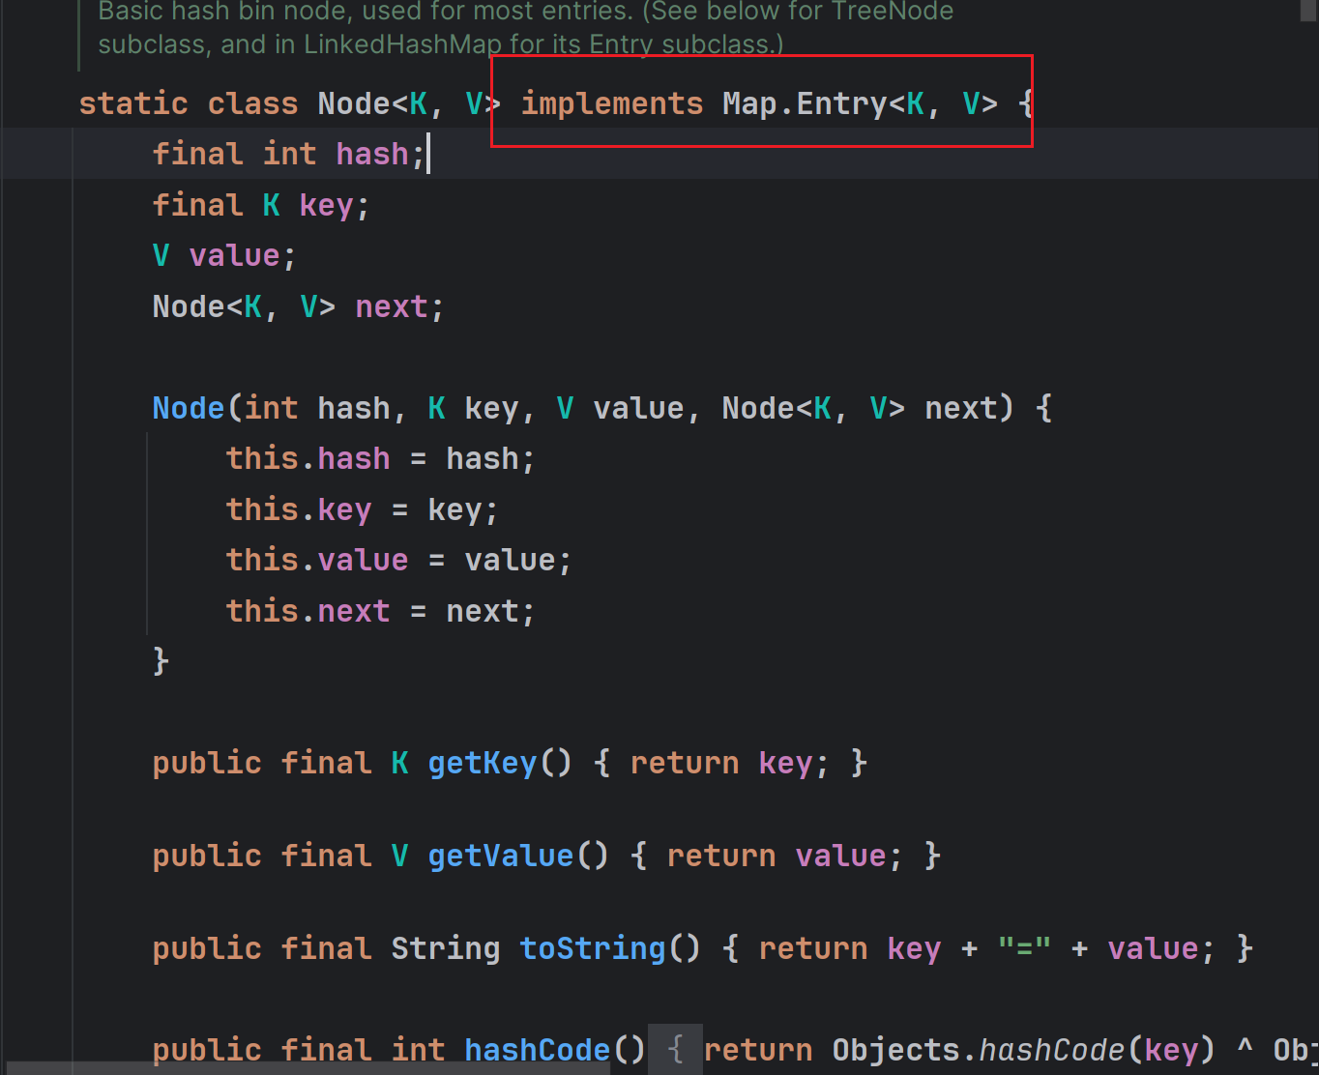Click 'Objects' in the hashCode return
Image resolution: width=1319 pixels, height=1075 pixels.
(896, 1050)
